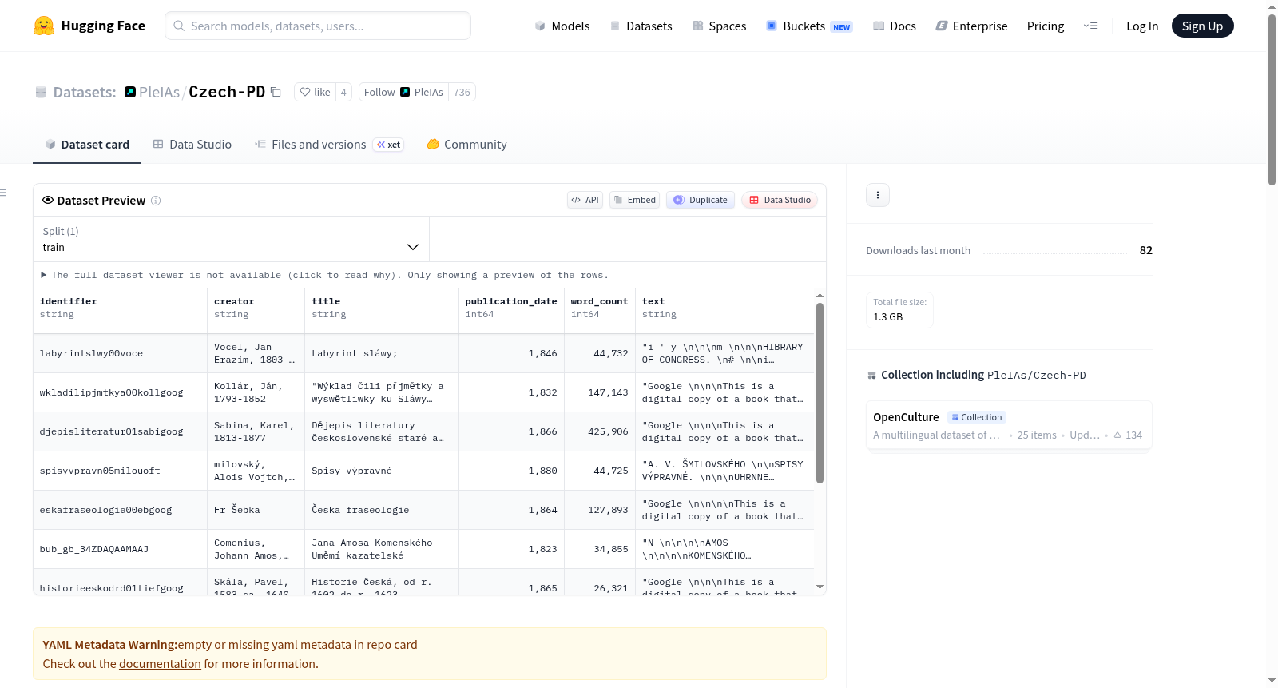Duplicate this dataset
This screenshot has height=688, width=1278.
pyautogui.click(x=701, y=200)
